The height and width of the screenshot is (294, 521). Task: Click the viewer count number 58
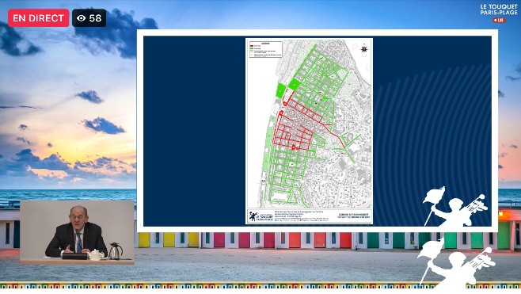[95, 18]
